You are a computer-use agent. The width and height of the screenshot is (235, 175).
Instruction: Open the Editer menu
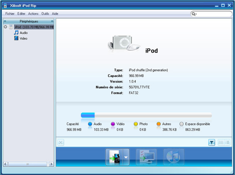[21, 14]
